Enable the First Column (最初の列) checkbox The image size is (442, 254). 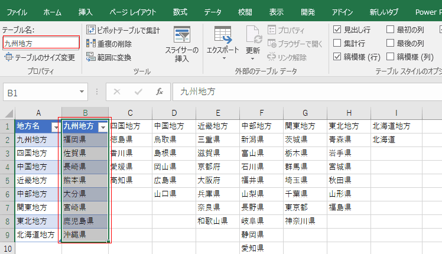tap(390, 30)
